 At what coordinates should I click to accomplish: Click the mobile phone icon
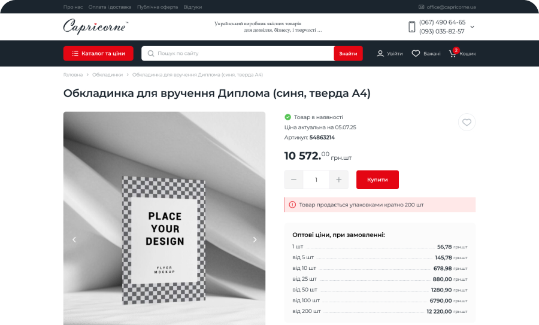pyautogui.click(x=412, y=27)
